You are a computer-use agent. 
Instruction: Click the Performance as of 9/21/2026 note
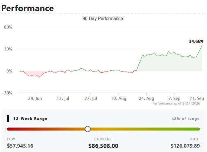pyautogui.click(x=176, y=104)
